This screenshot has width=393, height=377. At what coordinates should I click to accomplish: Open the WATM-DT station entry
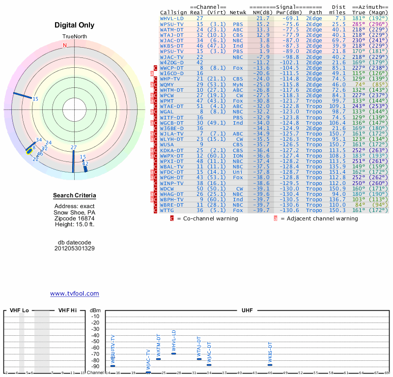click(x=172, y=29)
